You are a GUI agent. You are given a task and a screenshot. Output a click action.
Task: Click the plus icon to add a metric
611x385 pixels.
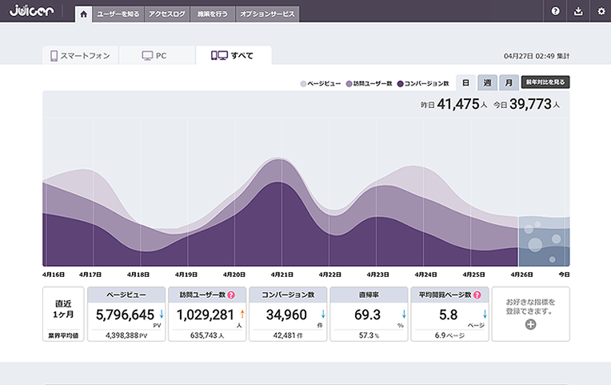click(x=530, y=325)
